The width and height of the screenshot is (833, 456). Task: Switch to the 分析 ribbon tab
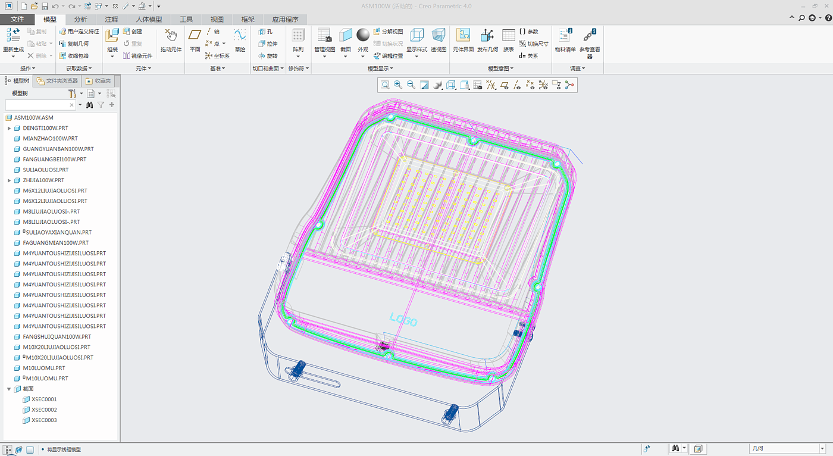tap(80, 20)
